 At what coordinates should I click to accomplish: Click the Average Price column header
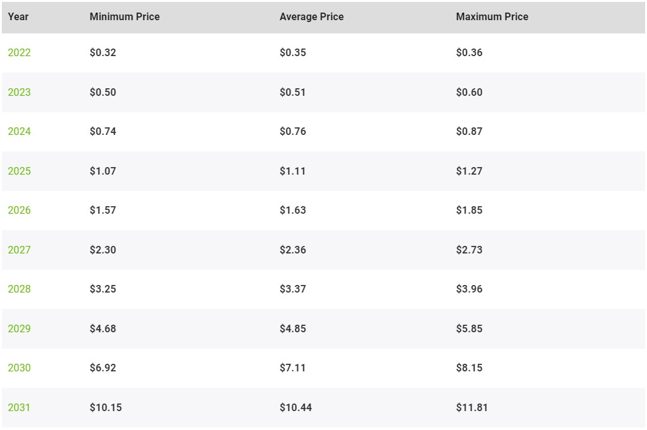point(312,16)
